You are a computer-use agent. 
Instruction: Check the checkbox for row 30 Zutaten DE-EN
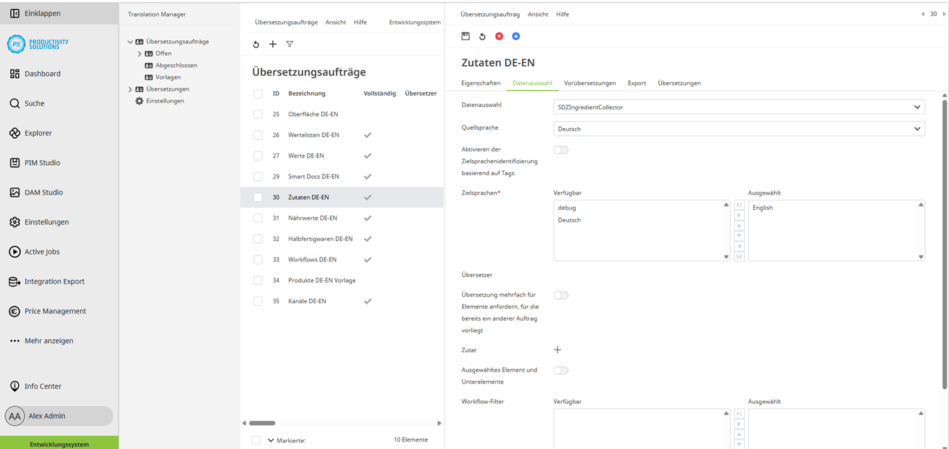[257, 197]
